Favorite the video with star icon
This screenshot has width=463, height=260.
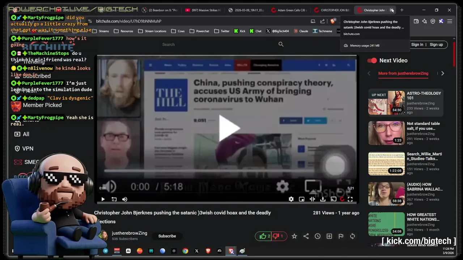(294, 236)
